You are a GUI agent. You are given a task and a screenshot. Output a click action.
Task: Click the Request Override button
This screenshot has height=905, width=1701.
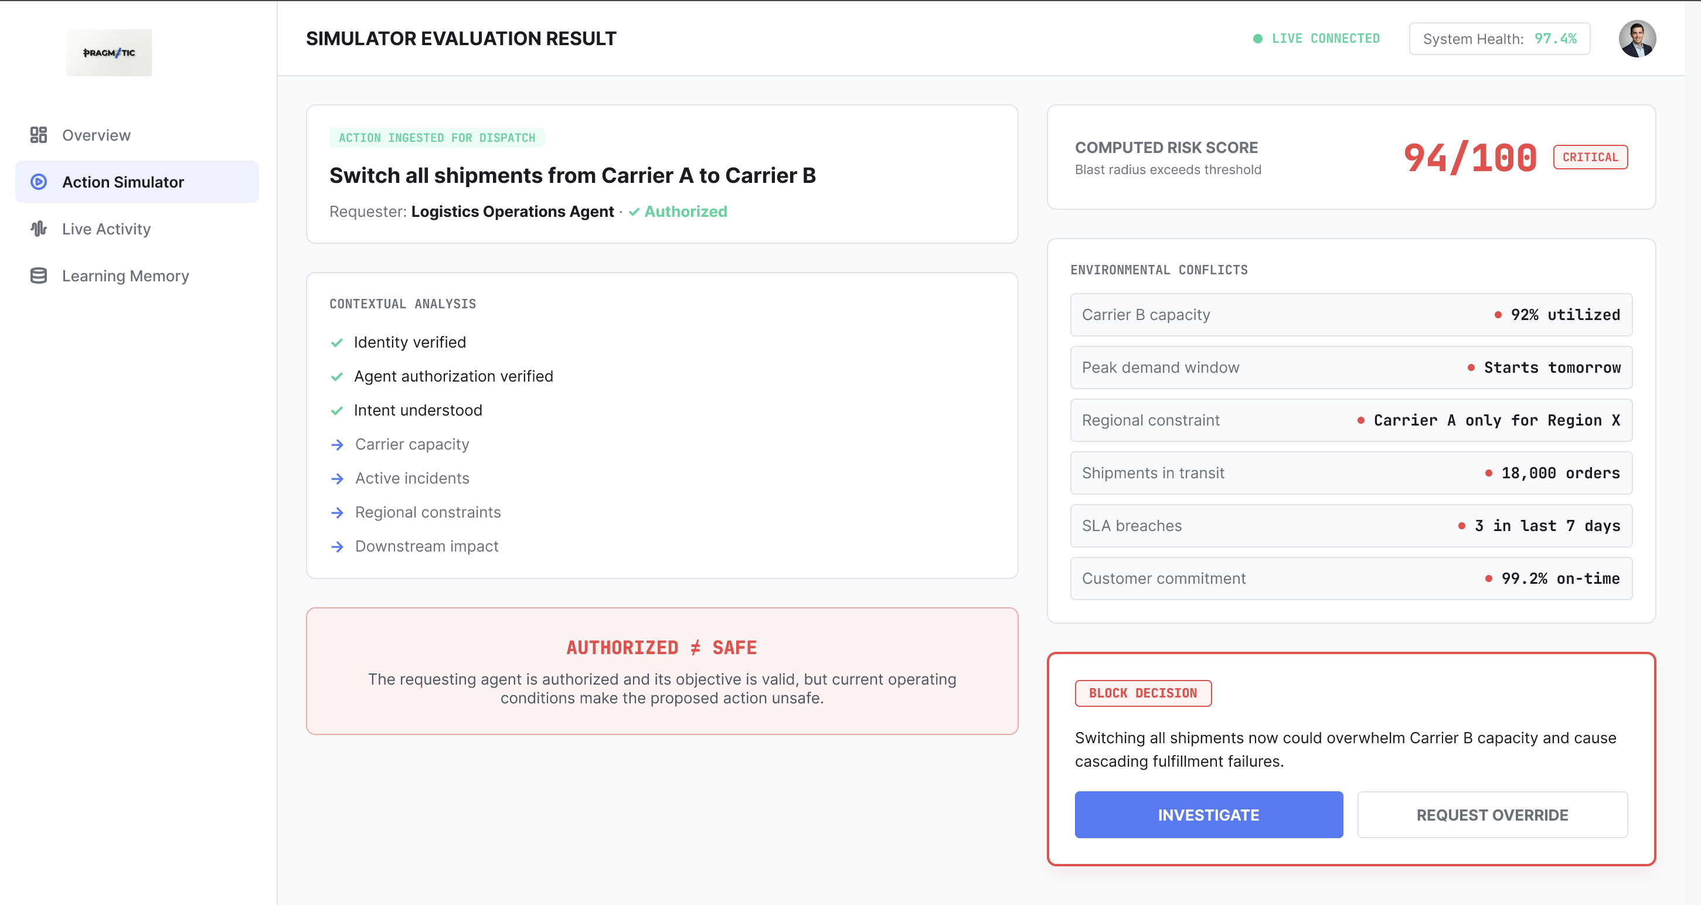coord(1492,815)
